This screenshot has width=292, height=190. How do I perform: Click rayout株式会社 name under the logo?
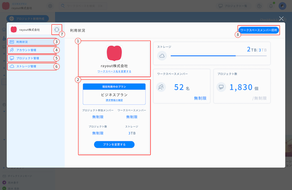point(114,66)
